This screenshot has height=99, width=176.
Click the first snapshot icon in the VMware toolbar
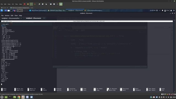39,4
